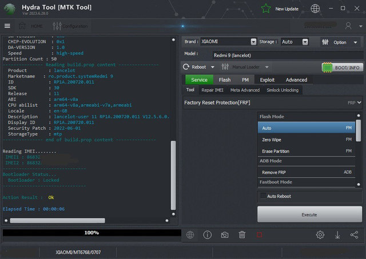The width and height of the screenshot is (366, 259).
Task: Click the Action Result Ok text
Action: [x=28, y=197]
